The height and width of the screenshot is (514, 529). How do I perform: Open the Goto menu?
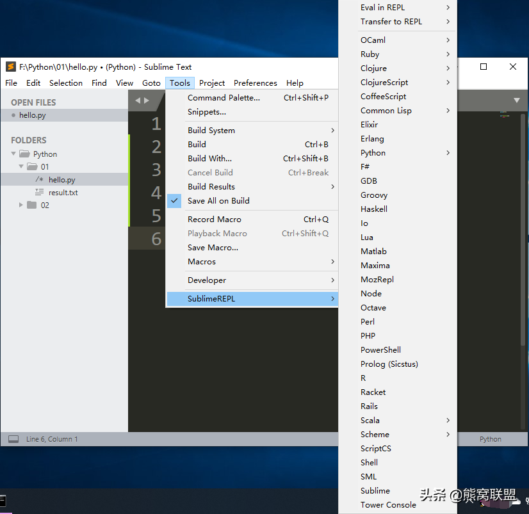coord(151,83)
